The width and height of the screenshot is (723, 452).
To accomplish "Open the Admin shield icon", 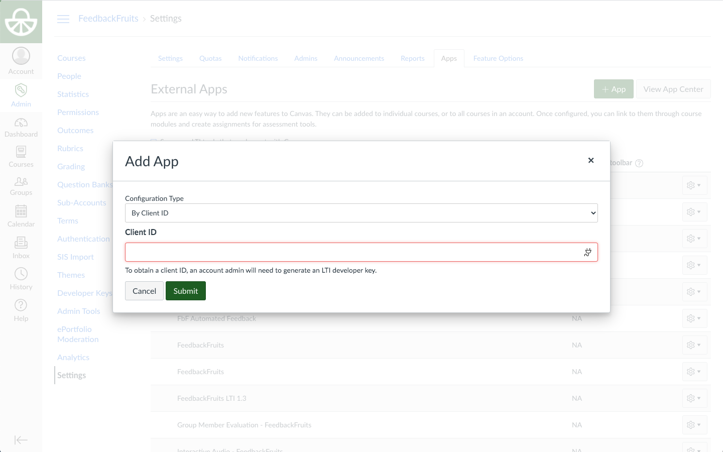I will coord(21,90).
